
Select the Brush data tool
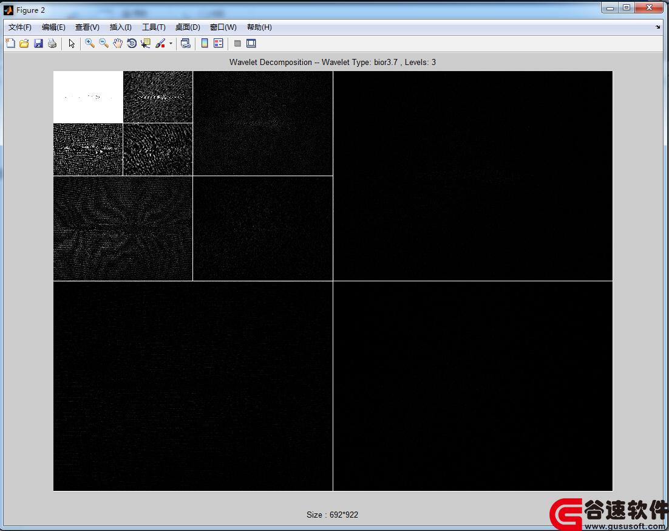click(160, 43)
